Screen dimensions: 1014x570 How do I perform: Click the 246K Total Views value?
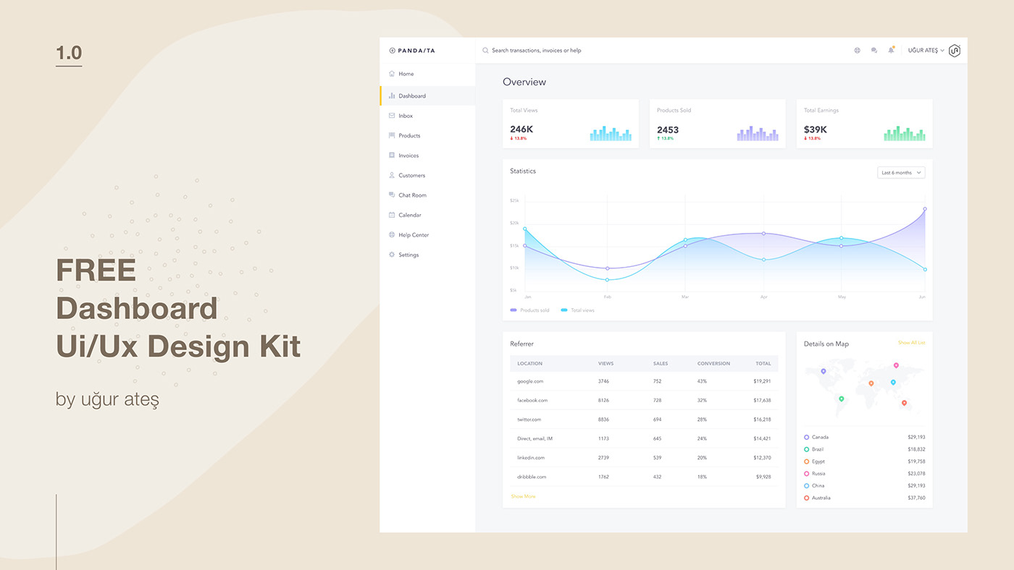[x=521, y=129]
